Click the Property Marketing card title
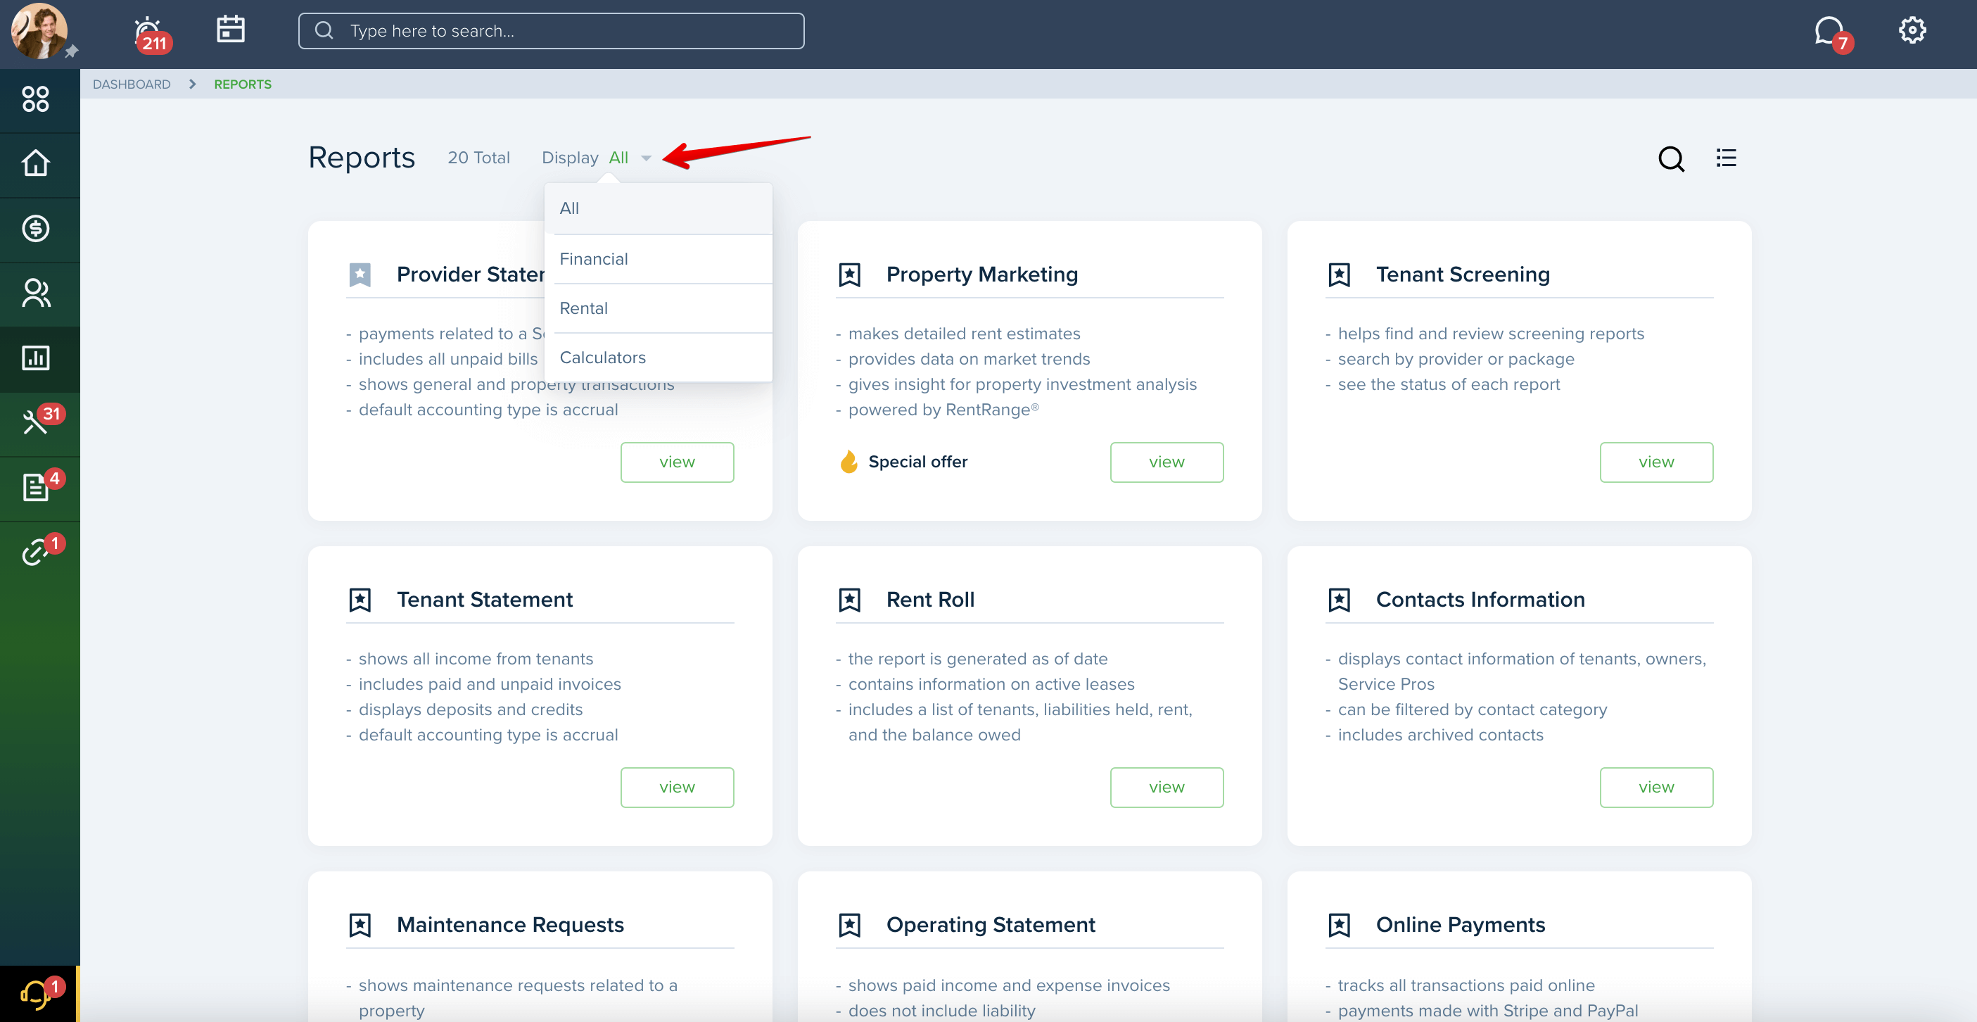The width and height of the screenshot is (1977, 1022). pyautogui.click(x=981, y=274)
